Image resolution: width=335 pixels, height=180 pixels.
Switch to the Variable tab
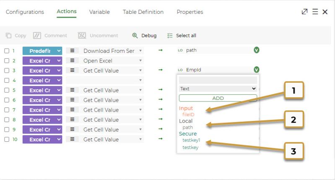[99, 12]
